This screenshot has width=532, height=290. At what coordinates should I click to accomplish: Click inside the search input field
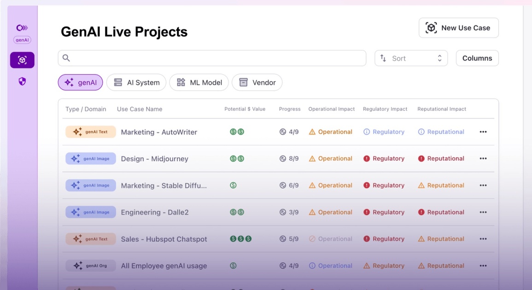[x=216, y=58]
